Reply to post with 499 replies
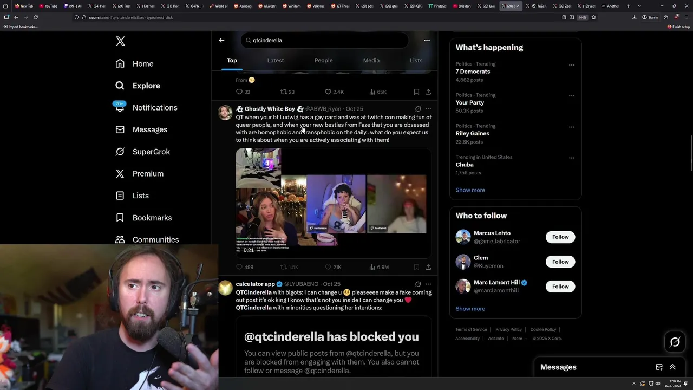Screen dimensions: 693x390 pyautogui.click(x=245, y=267)
